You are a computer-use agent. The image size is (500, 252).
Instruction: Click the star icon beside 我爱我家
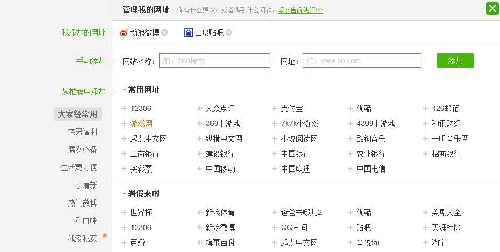[x=105, y=235]
